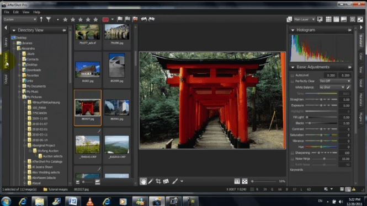Switch to the Library side tab
This screenshot has width=367, height=206.
[6, 42]
